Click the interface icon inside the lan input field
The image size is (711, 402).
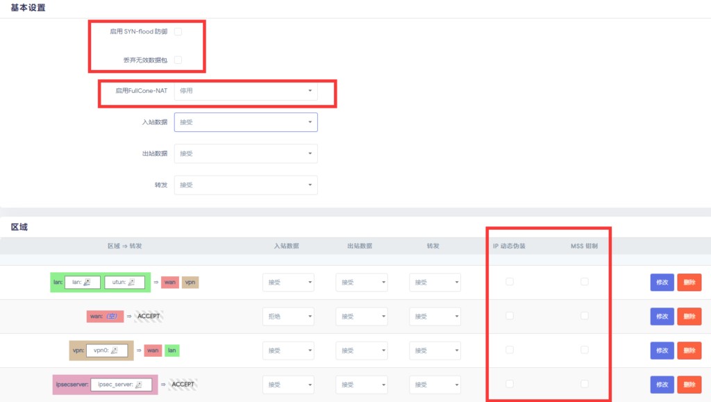coord(88,282)
